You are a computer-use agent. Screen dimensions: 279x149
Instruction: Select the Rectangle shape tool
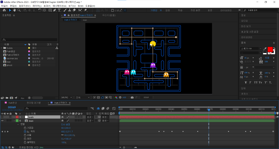[x=50, y=10]
